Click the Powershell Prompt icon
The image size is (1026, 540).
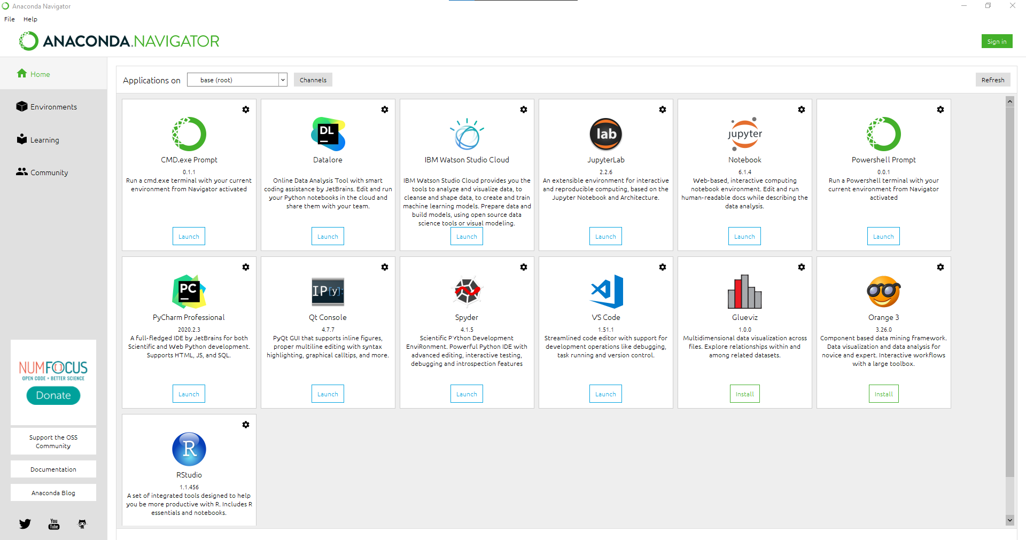[x=884, y=134]
